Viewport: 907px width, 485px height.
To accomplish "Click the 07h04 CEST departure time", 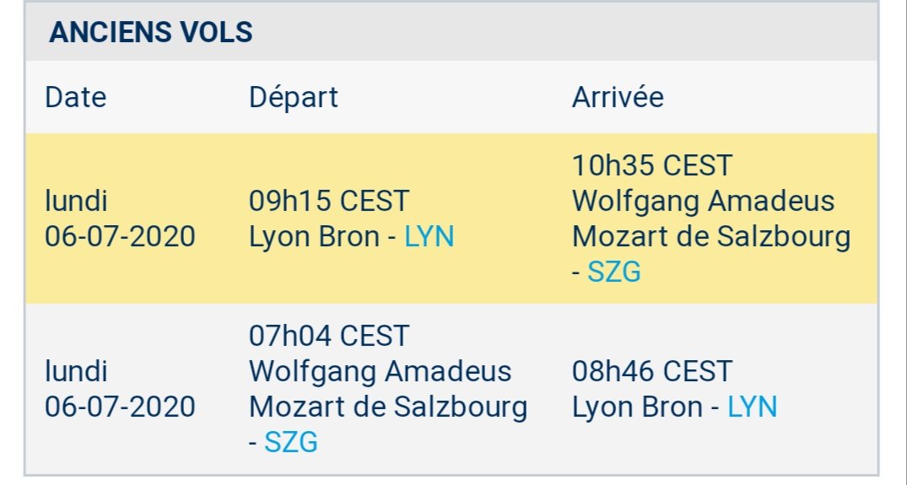I will tap(329, 336).
